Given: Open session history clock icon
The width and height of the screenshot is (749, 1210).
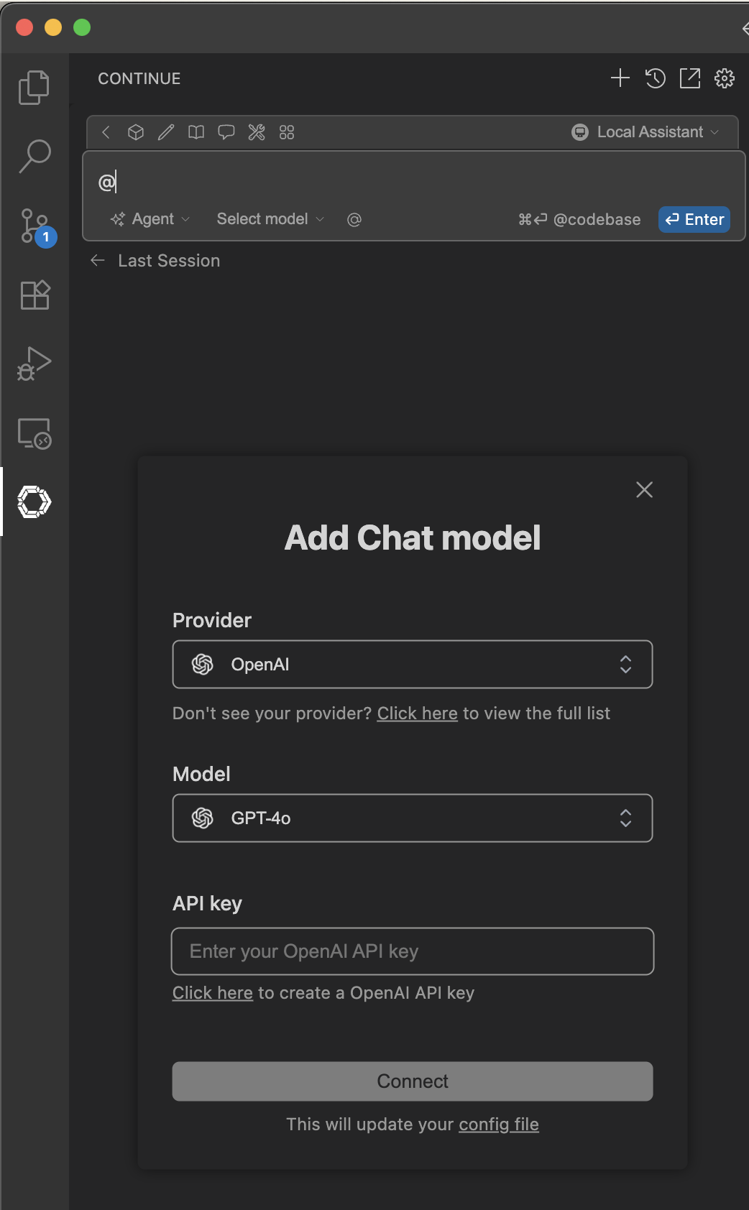Looking at the screenshot, I should tap(655, 78).
